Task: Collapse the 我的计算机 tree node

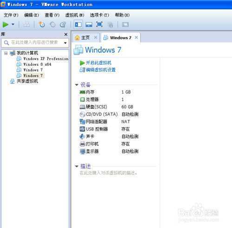Action: pyautogui.click(x=6, y=53)
